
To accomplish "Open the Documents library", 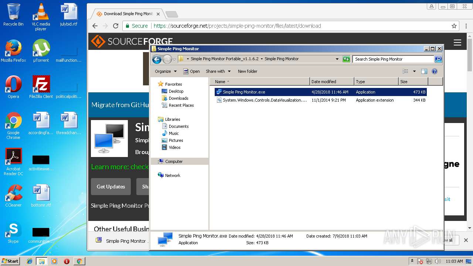I will click(178, 126).
